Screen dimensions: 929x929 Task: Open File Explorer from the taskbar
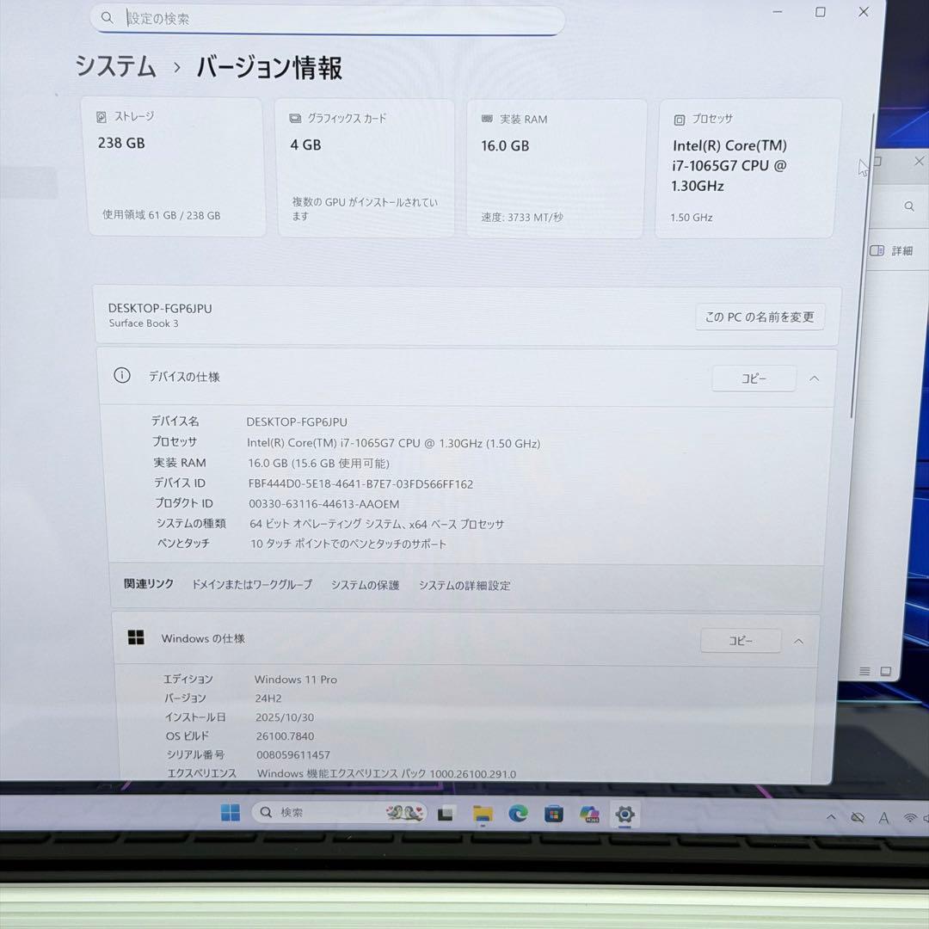click(x=483, y=814)
